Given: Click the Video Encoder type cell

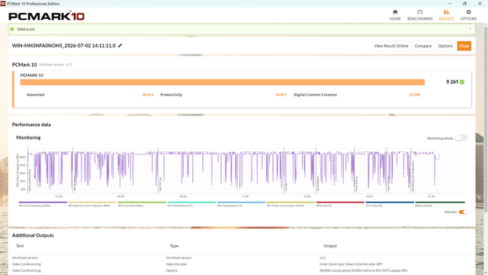Looking at the screenshot, I should click(176, 264).
